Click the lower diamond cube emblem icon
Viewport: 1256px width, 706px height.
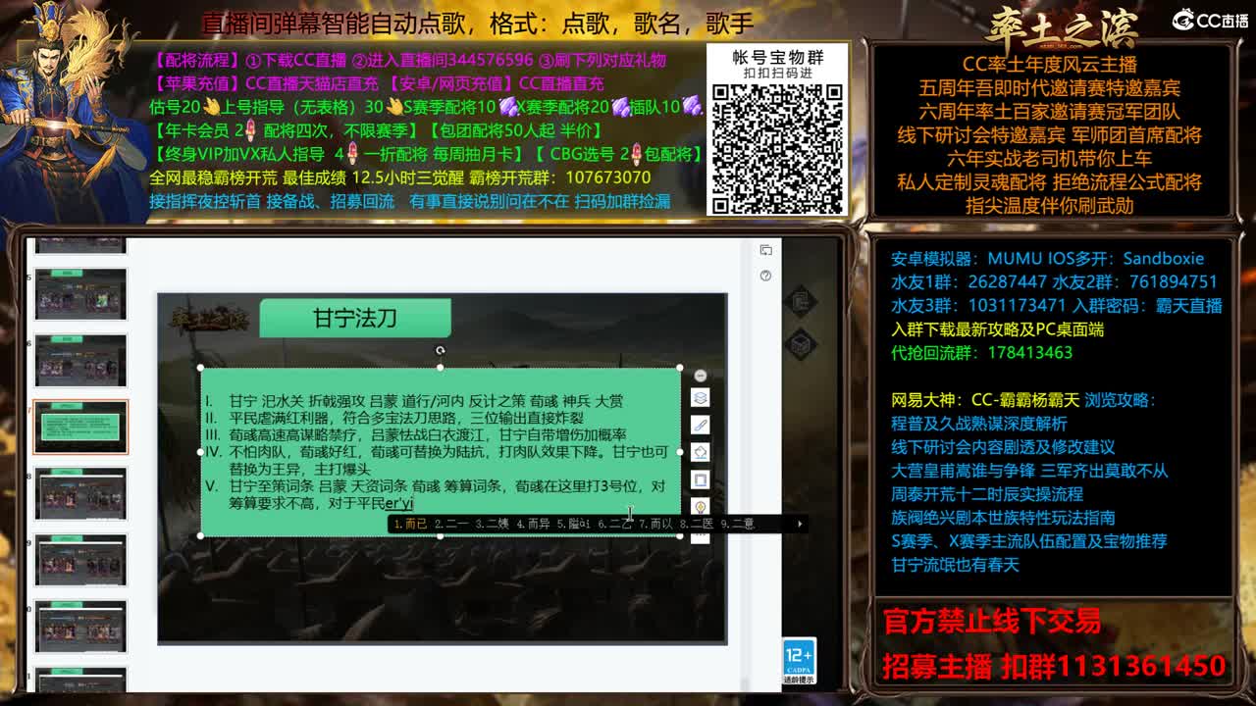click(800, 343)
